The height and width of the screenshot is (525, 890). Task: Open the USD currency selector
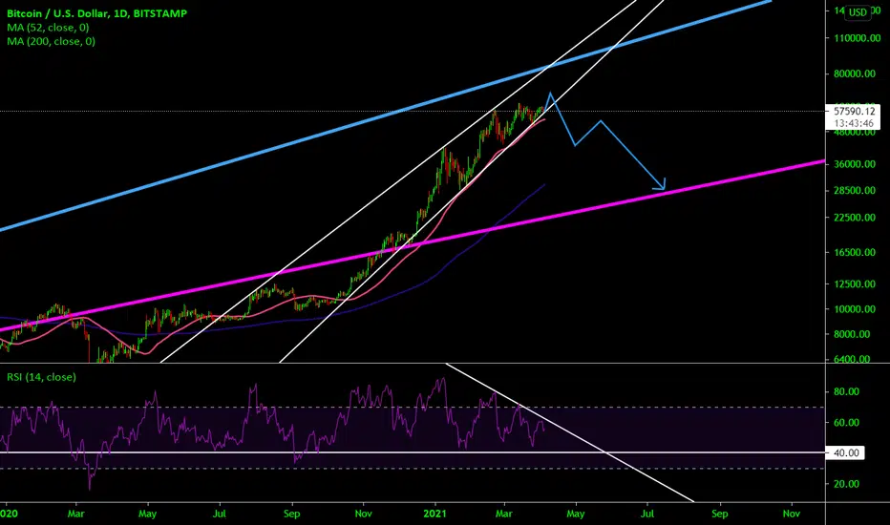point(858,11)
